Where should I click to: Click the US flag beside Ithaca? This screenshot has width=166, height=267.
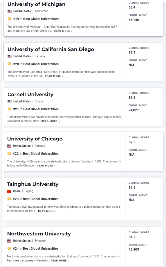coord(10,102)
